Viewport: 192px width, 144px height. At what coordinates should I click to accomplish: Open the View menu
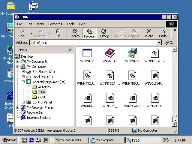click(40, 24)
